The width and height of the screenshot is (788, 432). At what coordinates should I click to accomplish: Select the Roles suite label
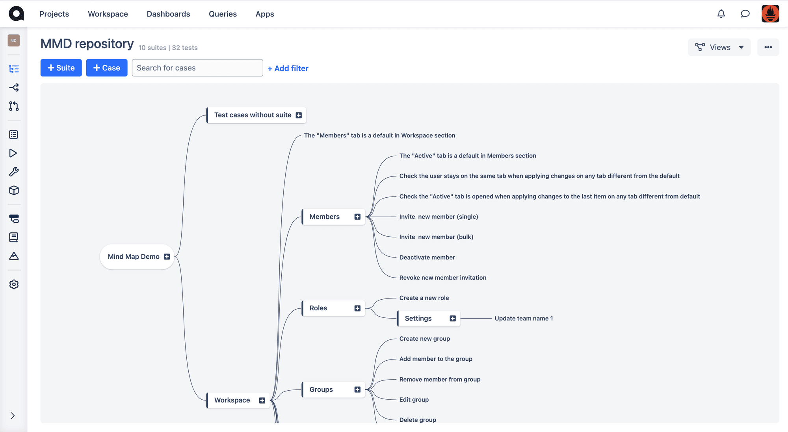[x=318, y=308]
